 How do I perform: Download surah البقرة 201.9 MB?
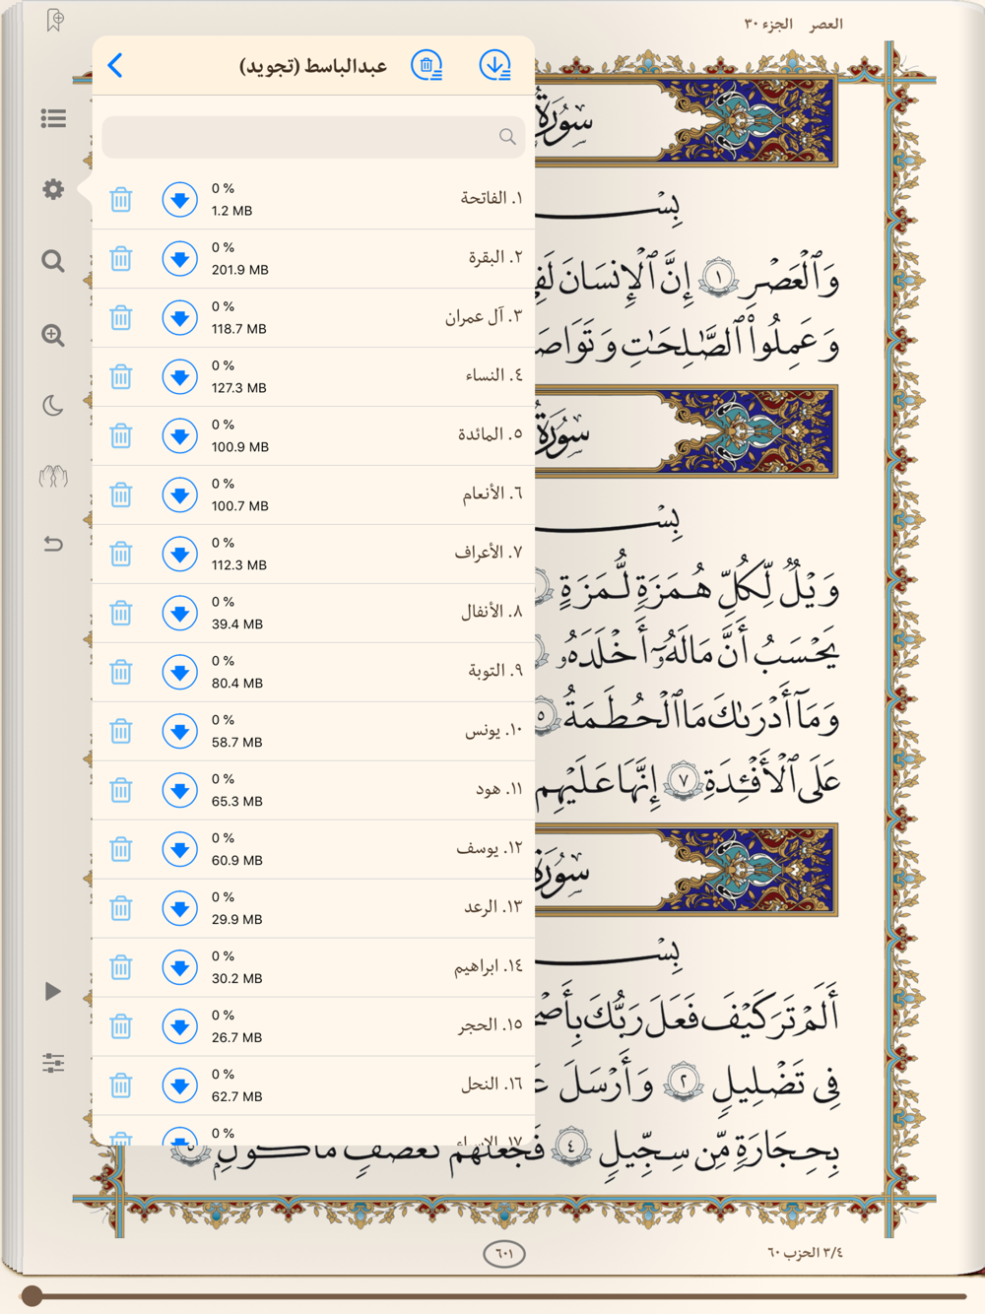coord(179,259)
